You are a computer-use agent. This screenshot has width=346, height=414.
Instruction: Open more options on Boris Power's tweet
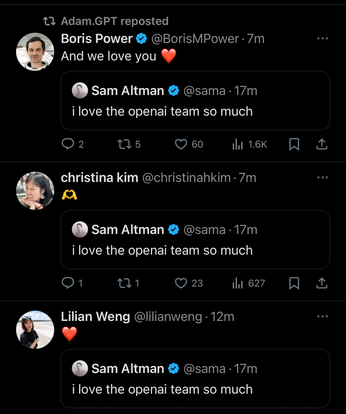(322, 39)
